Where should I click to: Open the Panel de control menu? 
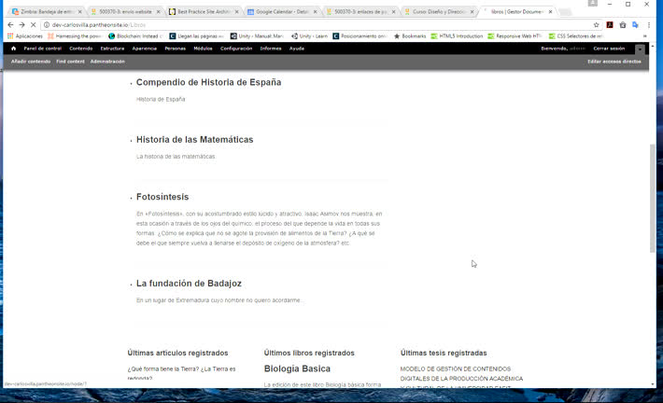[43, 49]
